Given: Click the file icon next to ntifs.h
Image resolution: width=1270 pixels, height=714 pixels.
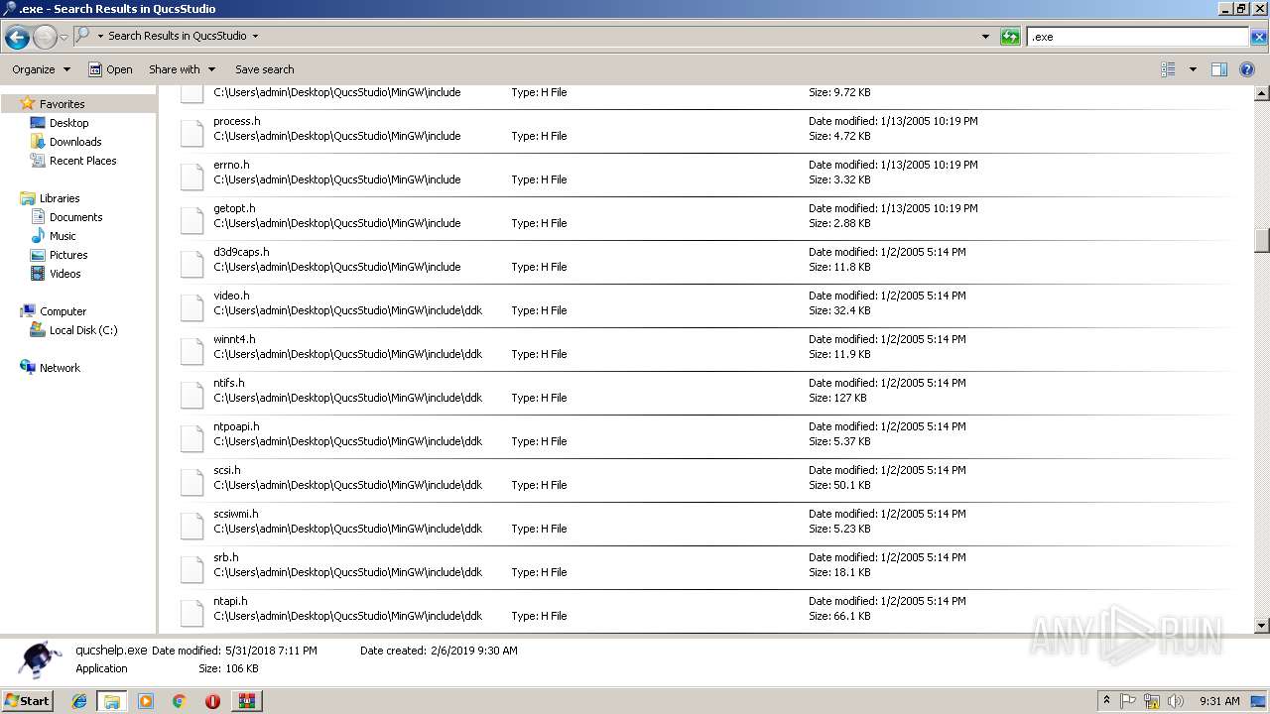Looking at the screenshot, I should click(x=191, y=394).
